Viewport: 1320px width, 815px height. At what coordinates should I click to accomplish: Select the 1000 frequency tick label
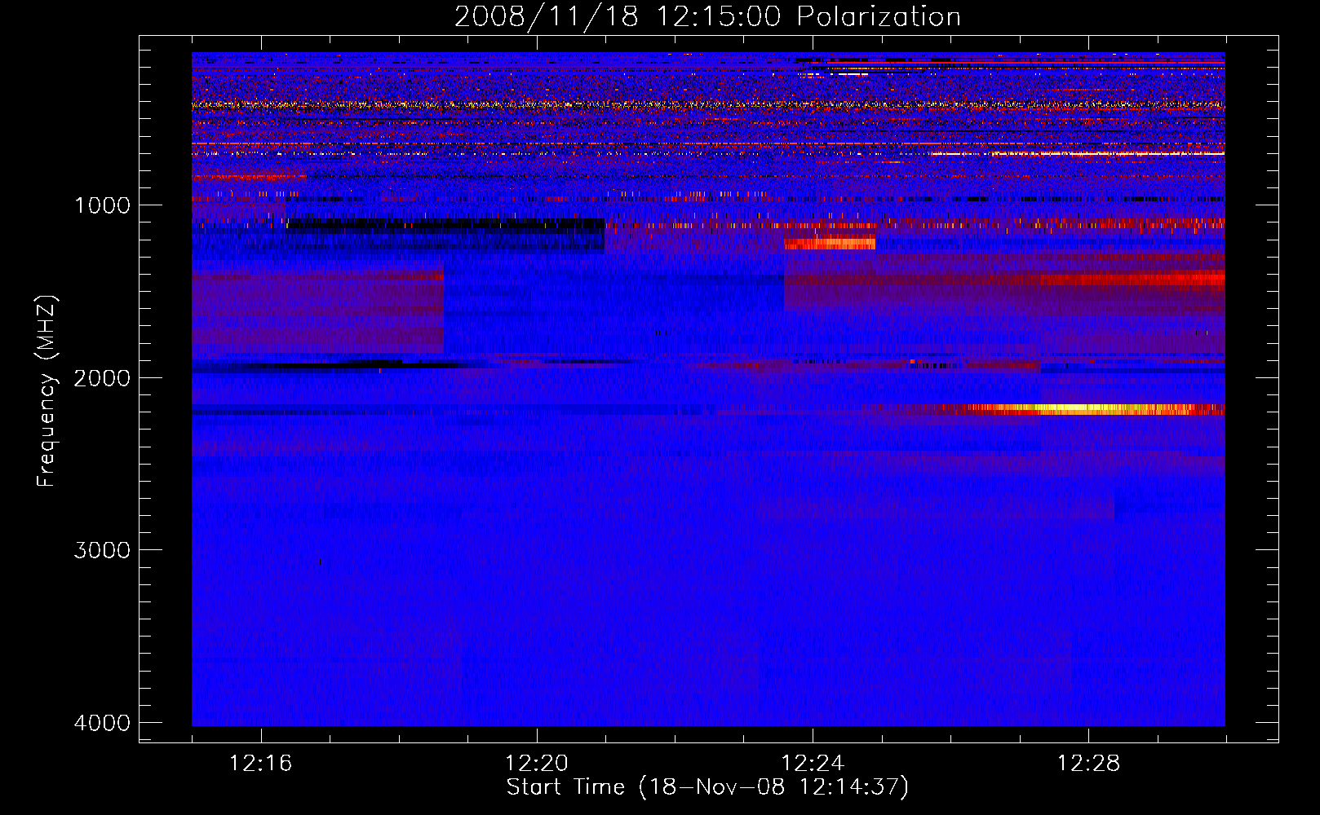click(x=102, y=205)
